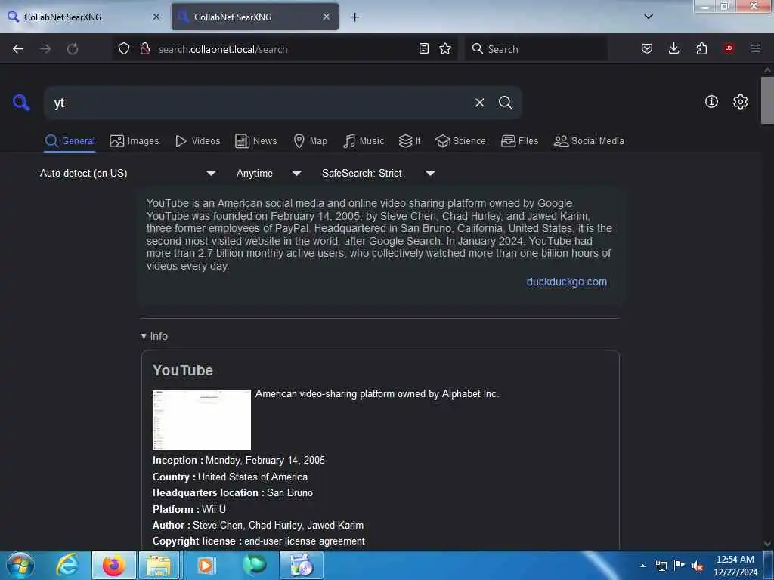The height and width of the screenshot is (580, 774).
Task: Switch to the Science category tab
Action: pos(460,141)
